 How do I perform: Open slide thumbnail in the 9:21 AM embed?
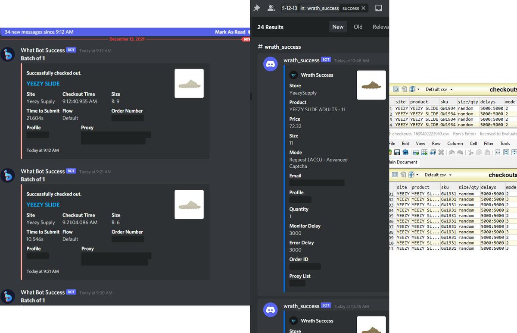(x=189, y=204)
